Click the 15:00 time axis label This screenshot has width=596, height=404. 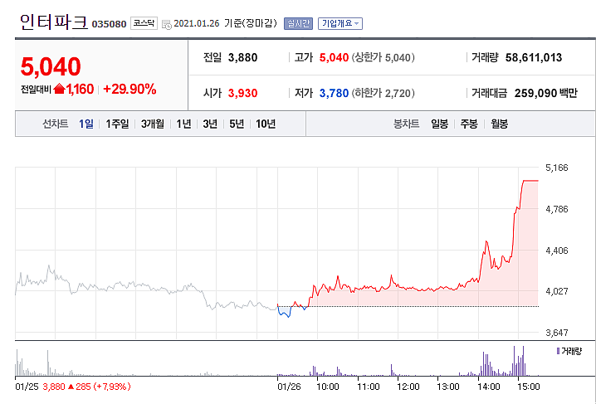coord(528,387)
